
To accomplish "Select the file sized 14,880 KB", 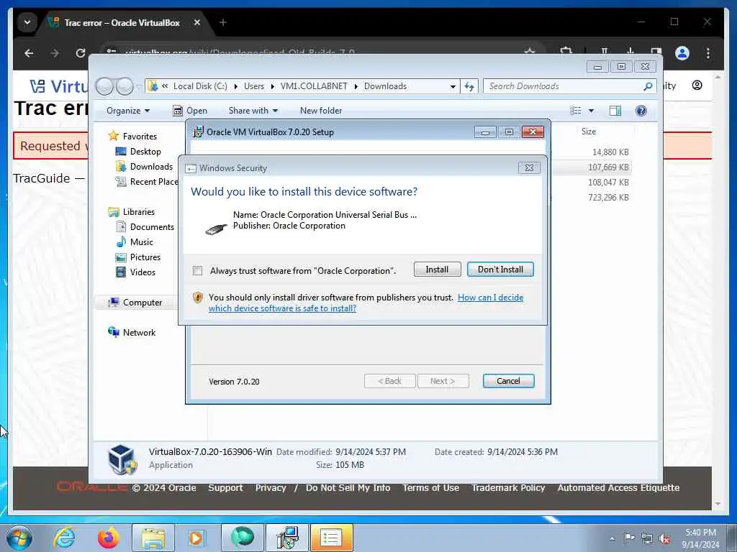I will pyautogui.click(x=610, y=152).
